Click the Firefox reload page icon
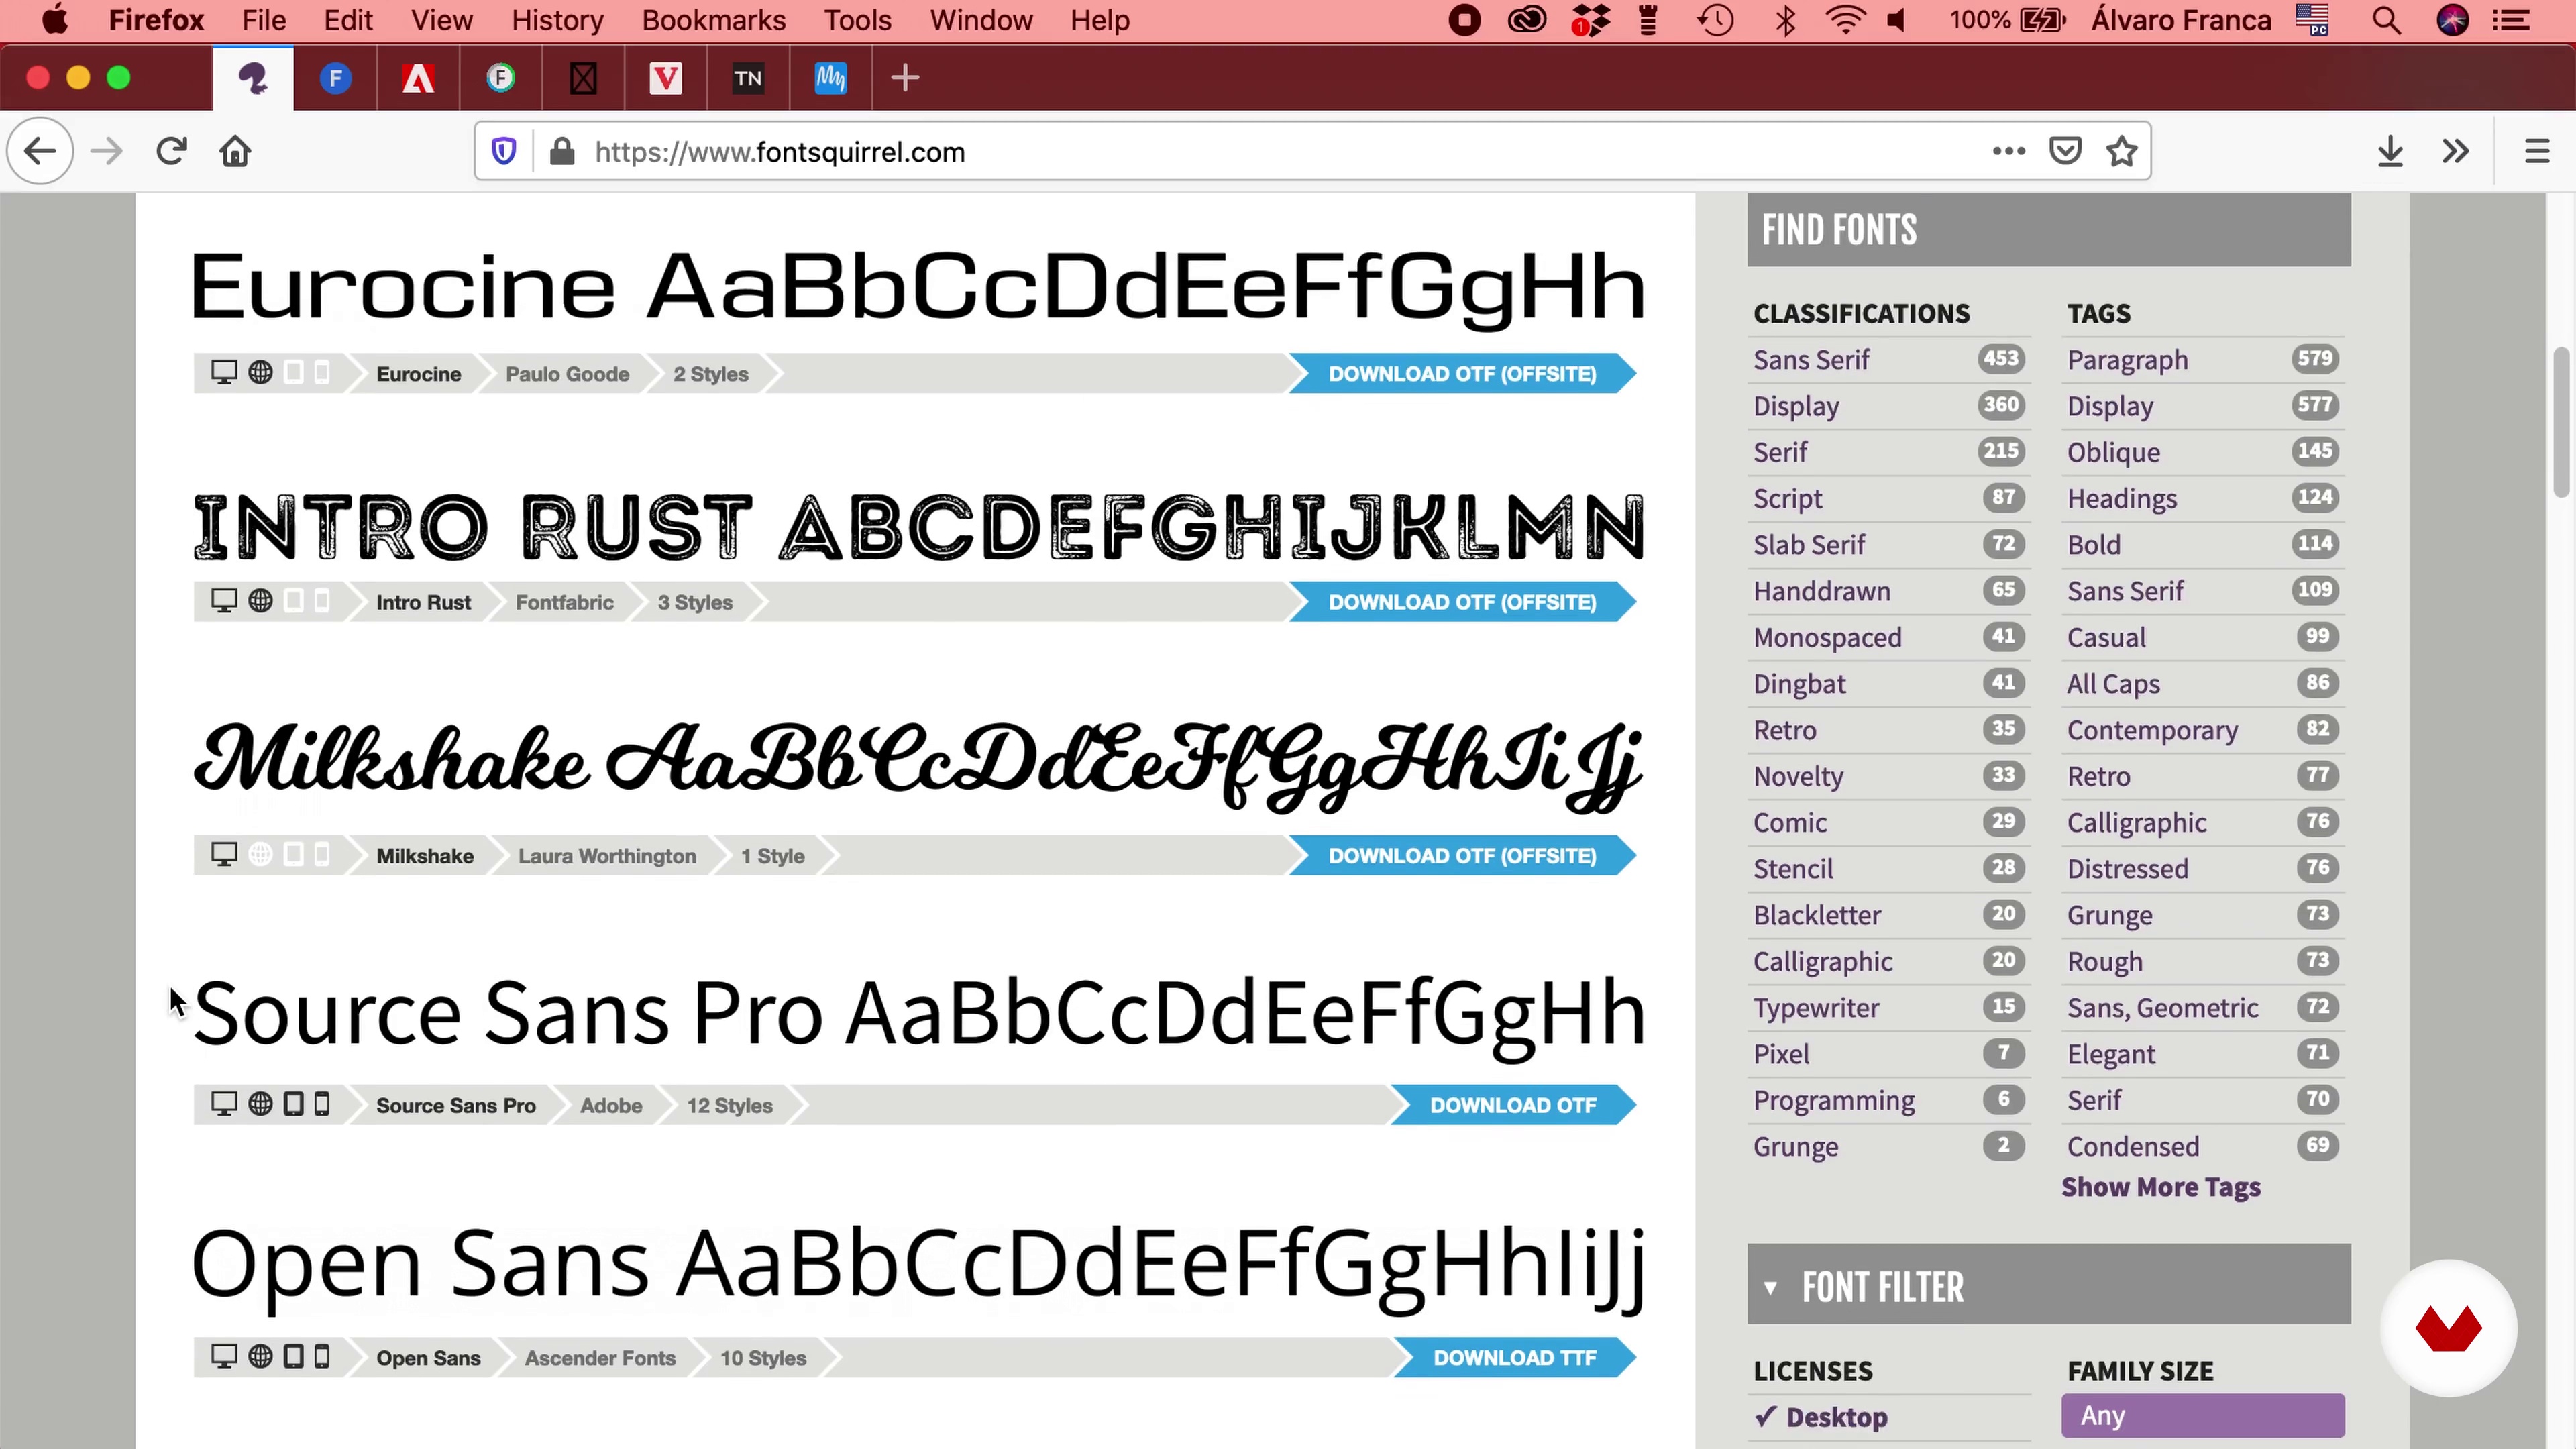This screenshot has height=1449, width=2576. tap(171, 152)
